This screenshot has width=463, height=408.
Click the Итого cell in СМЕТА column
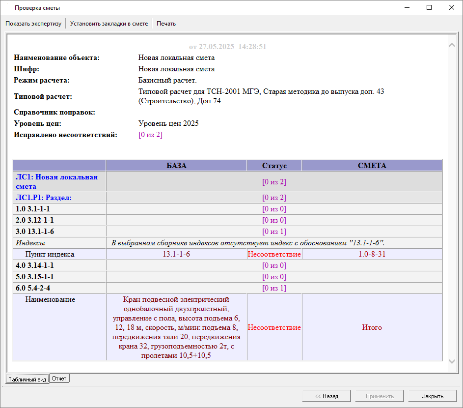pyautogui.click(x=372, y=327)
